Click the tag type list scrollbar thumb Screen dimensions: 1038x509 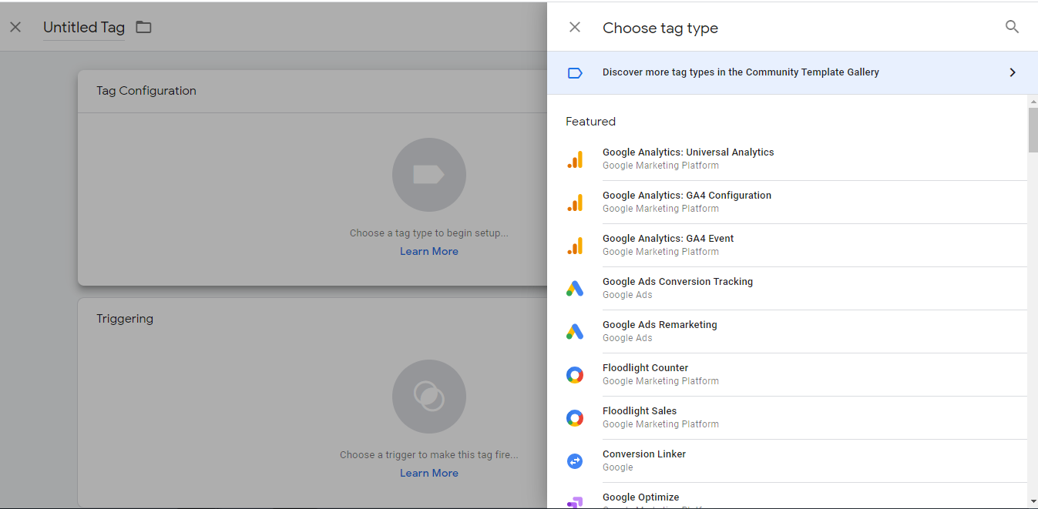click(x=1033, y=129)
